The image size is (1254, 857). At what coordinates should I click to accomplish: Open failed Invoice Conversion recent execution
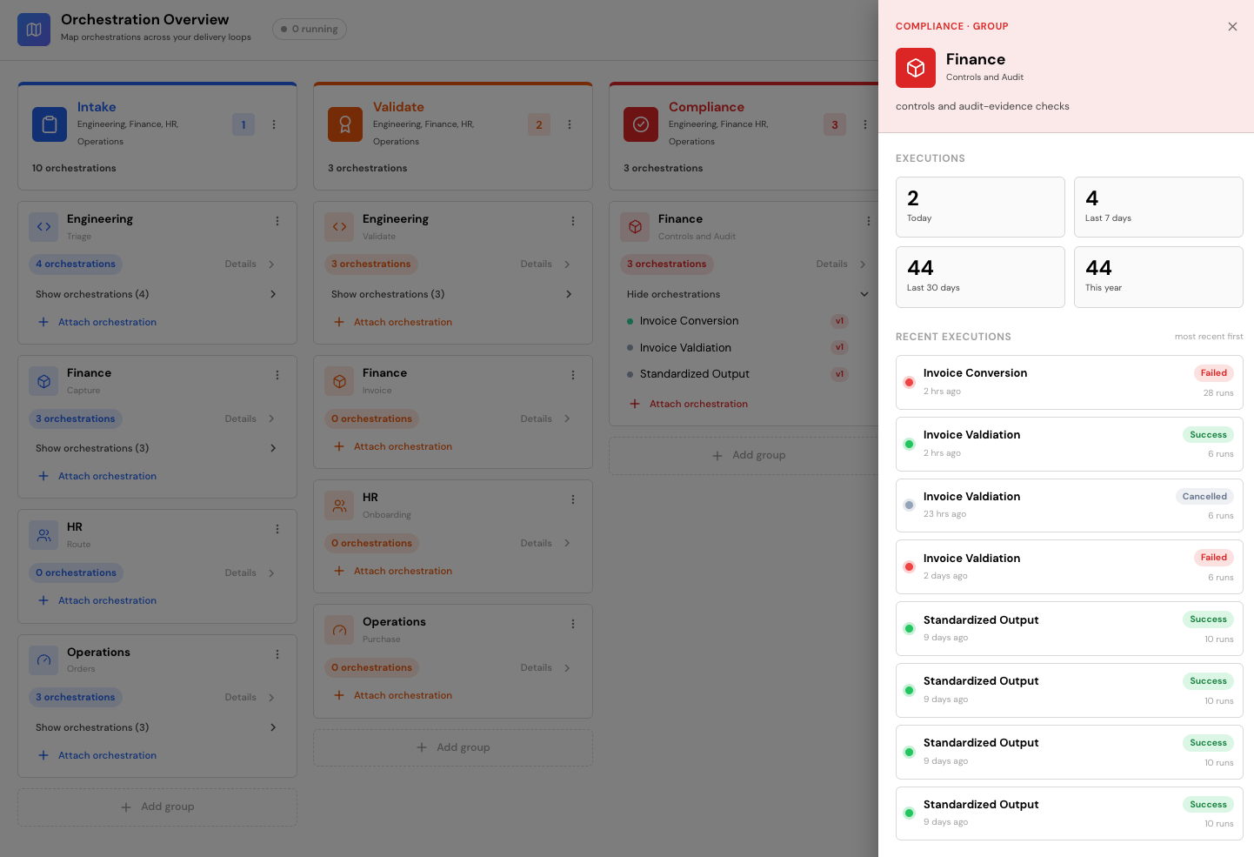pos(1070,382)
